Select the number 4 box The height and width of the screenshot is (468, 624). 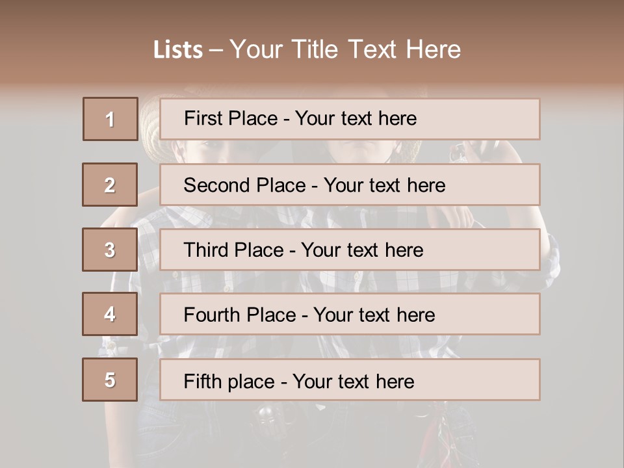pos(110,315)
